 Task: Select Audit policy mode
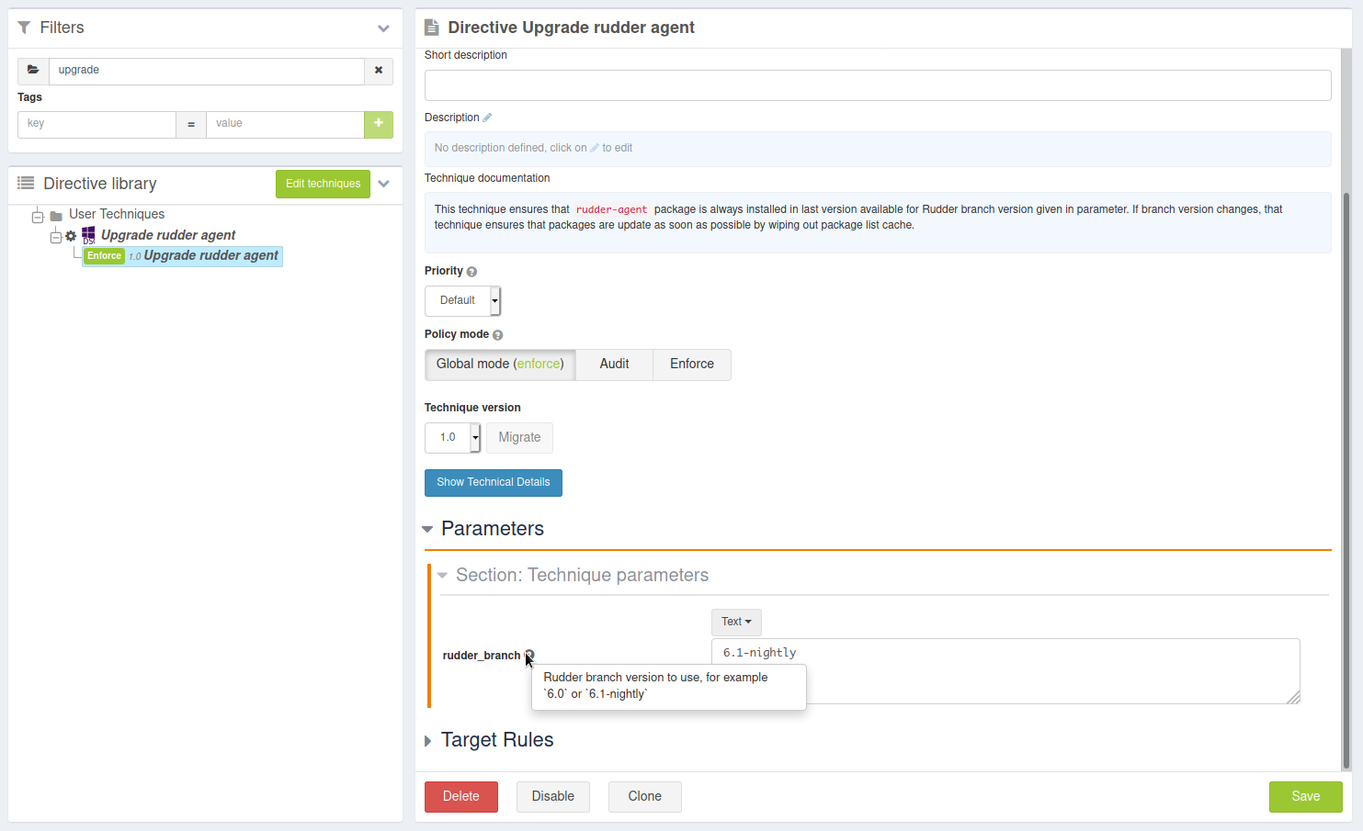[614, 365]
